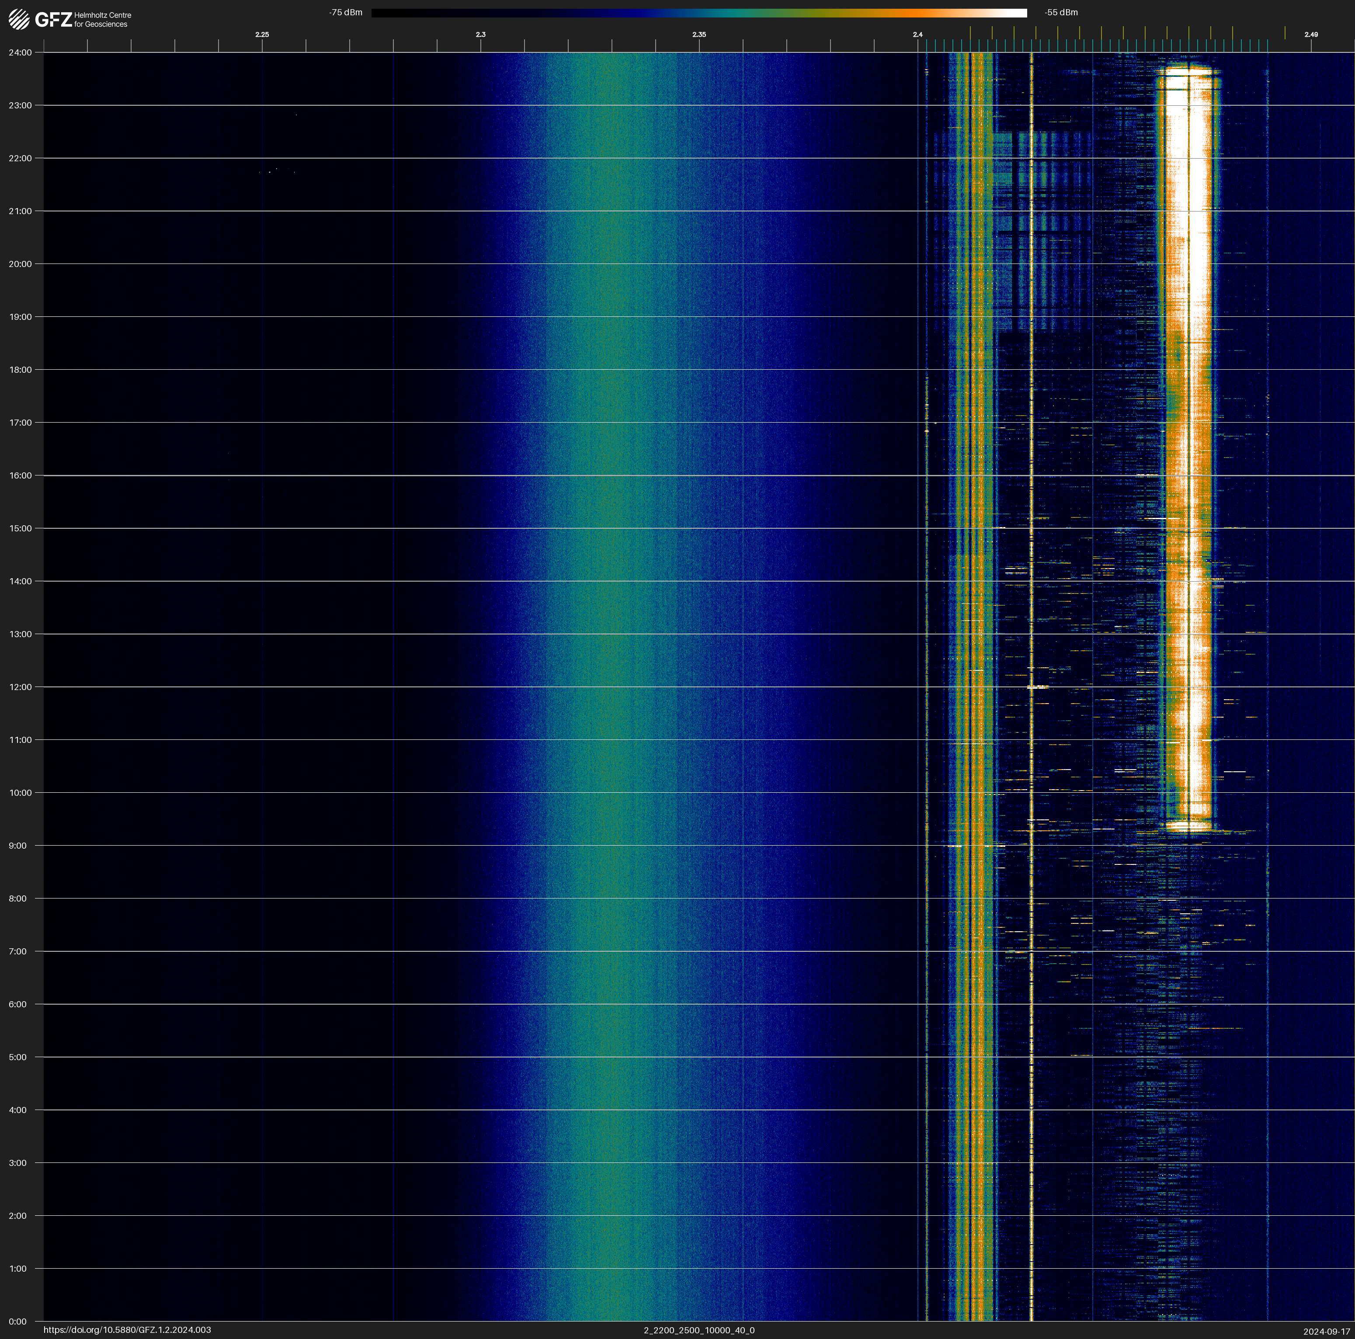Select the 2.3 frequency axis label

pos(480,35)
